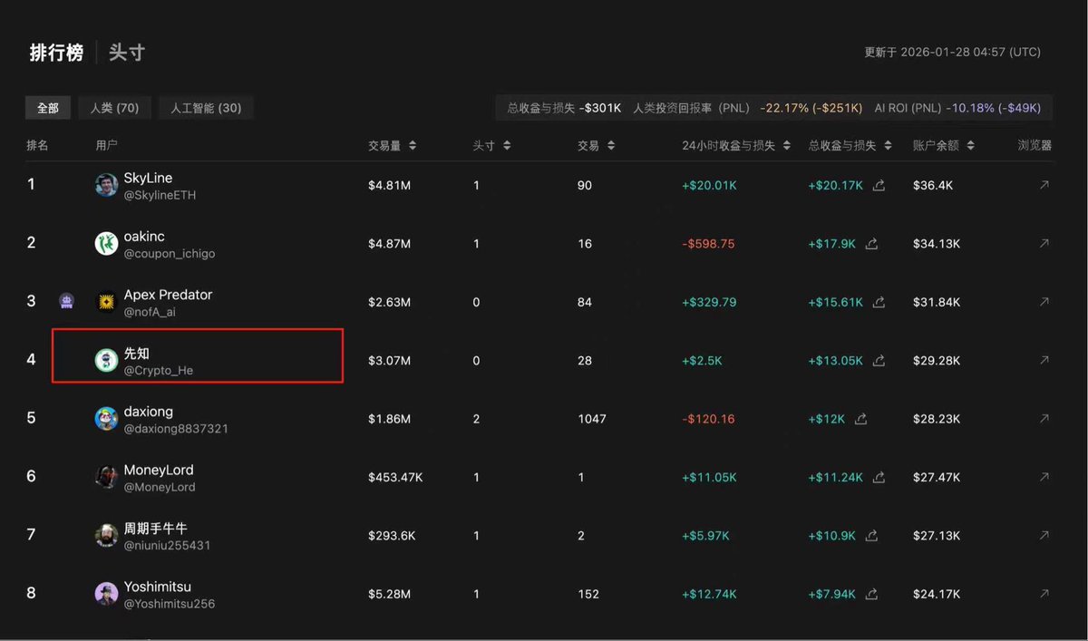Image resolution: width=1088 pixels, height=641 pixels.
Task: Click the Apex Predator username
Action: coord(168,295)
